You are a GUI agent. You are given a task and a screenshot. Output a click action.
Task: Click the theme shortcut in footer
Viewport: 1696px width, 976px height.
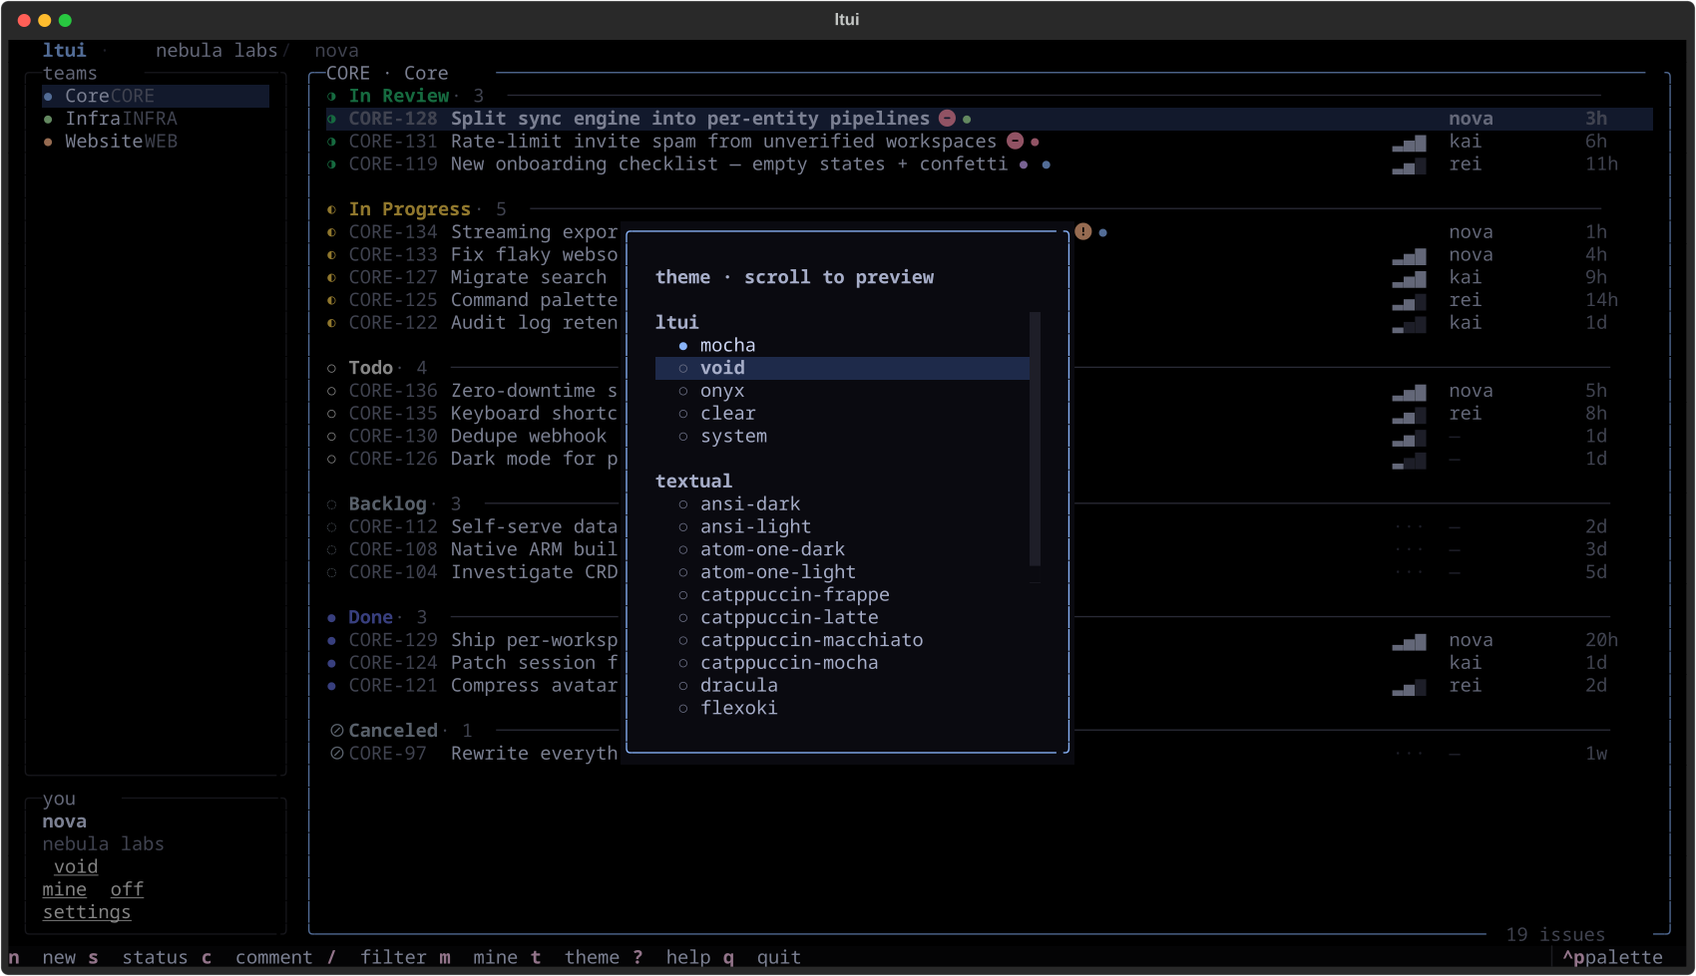[575, 958]
